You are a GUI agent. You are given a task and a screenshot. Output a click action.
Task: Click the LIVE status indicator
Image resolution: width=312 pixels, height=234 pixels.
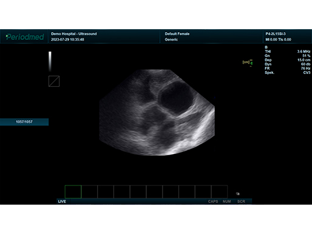[x=62, y=201]
